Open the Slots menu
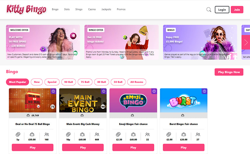 click(x=67, y=9)
